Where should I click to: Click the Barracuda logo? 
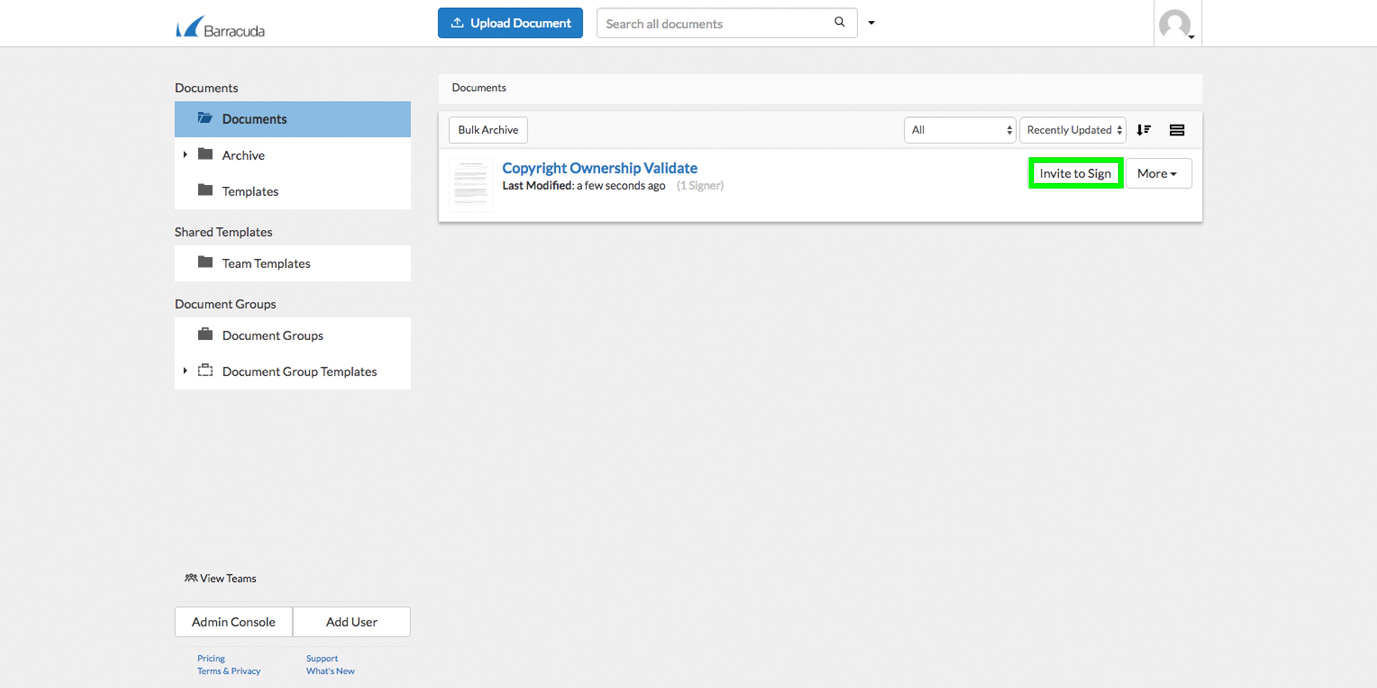(220, 27)
